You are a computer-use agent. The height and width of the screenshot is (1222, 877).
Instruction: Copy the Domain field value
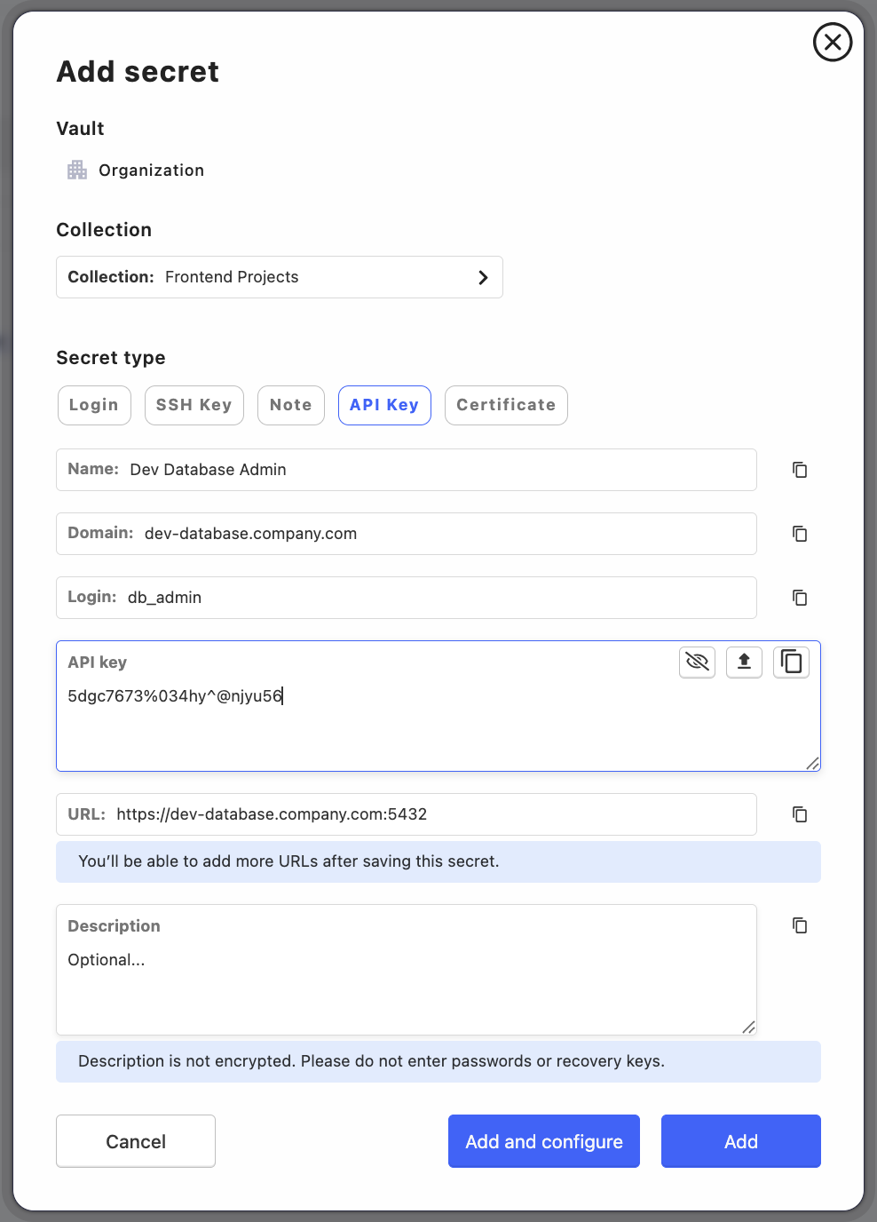800,534
